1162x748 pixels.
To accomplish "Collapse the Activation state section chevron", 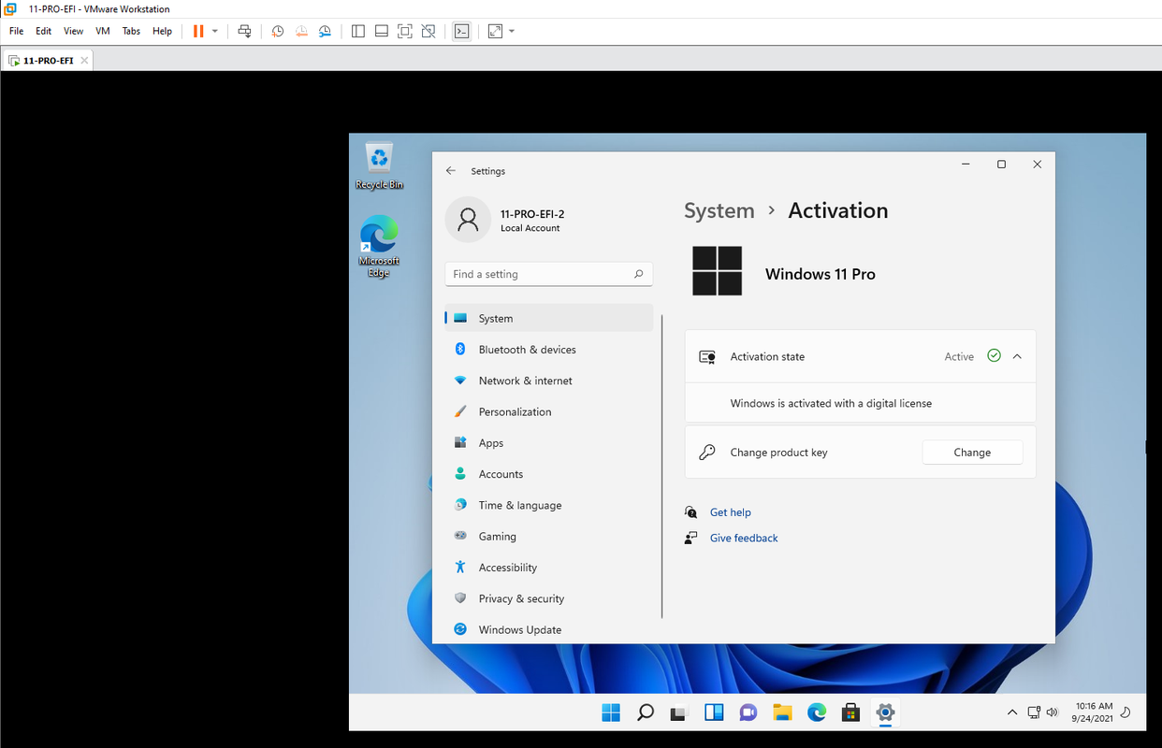I will tap(1017, 356).
